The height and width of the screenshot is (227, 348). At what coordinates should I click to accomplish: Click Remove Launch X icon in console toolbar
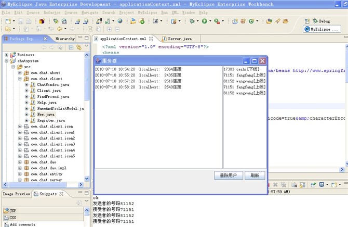(x=275, y=185)
